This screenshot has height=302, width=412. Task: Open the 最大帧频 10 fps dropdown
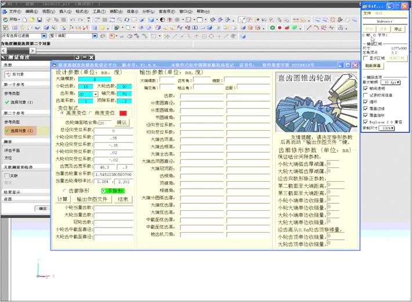coord(390,82)
